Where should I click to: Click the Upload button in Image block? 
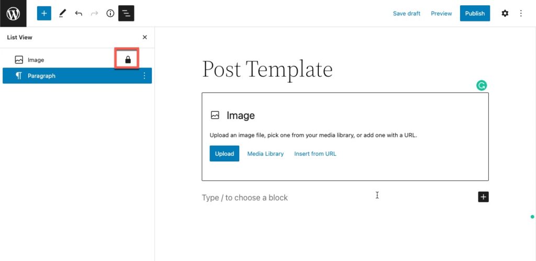225,154
